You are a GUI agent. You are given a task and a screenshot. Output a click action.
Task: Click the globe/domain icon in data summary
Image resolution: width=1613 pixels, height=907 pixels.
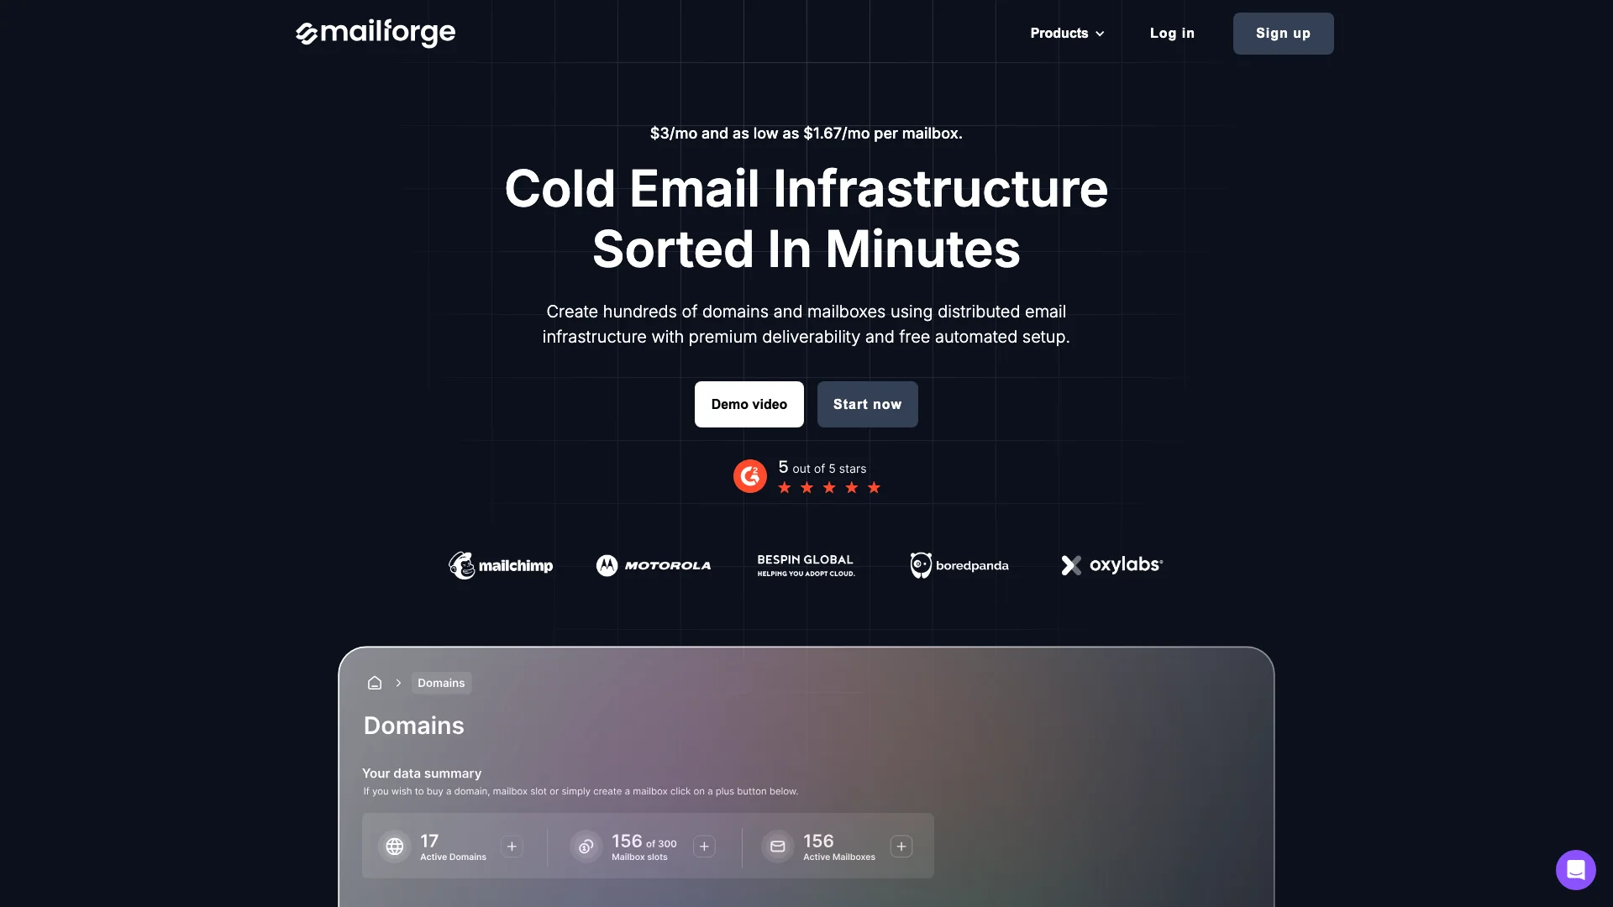pyautogui.click(x=394, y=846)
